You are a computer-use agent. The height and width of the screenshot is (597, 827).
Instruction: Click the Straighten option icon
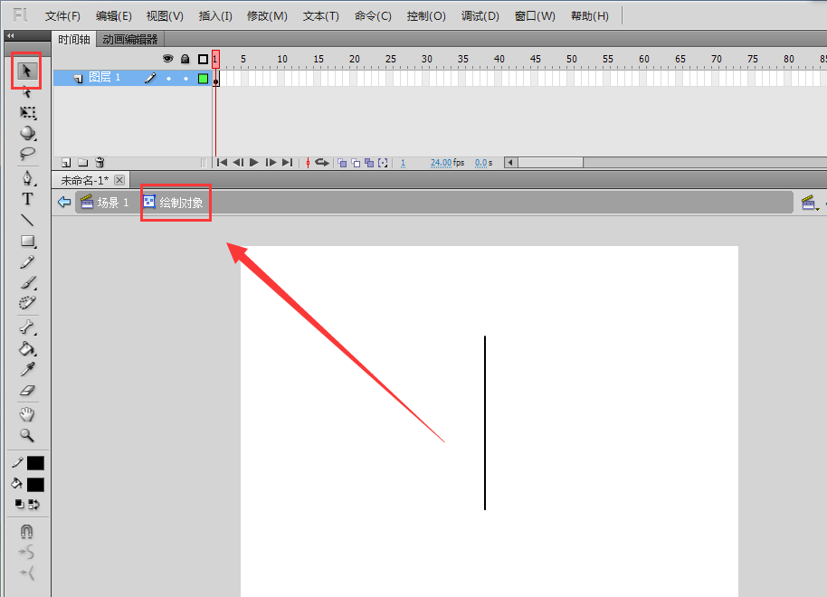point(27,573)
